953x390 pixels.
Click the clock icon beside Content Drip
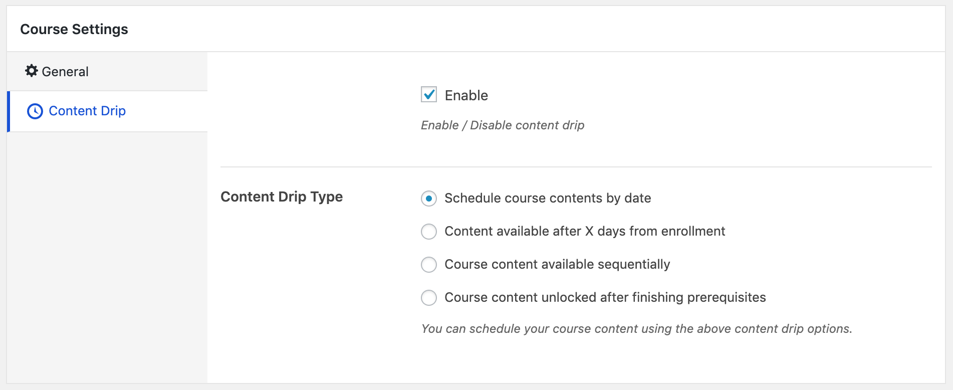(x=35, y=111)
